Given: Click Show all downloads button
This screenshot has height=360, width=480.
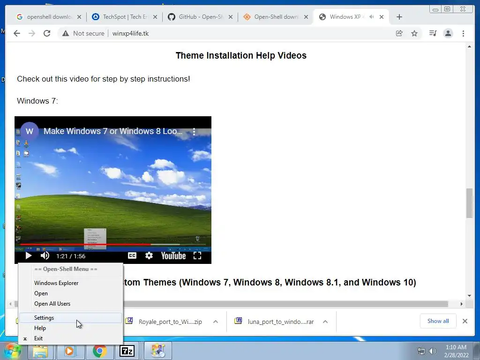Looking at the screenshot, I should coord(438,321).
